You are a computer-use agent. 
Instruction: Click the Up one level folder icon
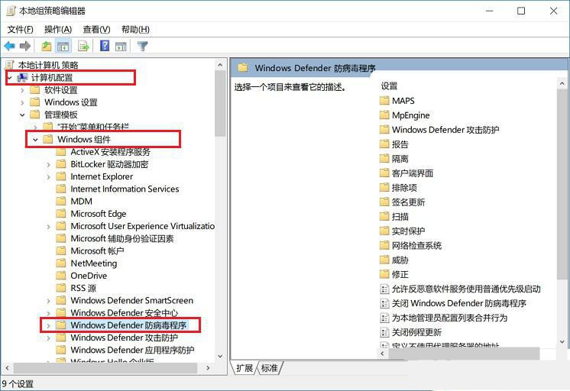point(46,46)
